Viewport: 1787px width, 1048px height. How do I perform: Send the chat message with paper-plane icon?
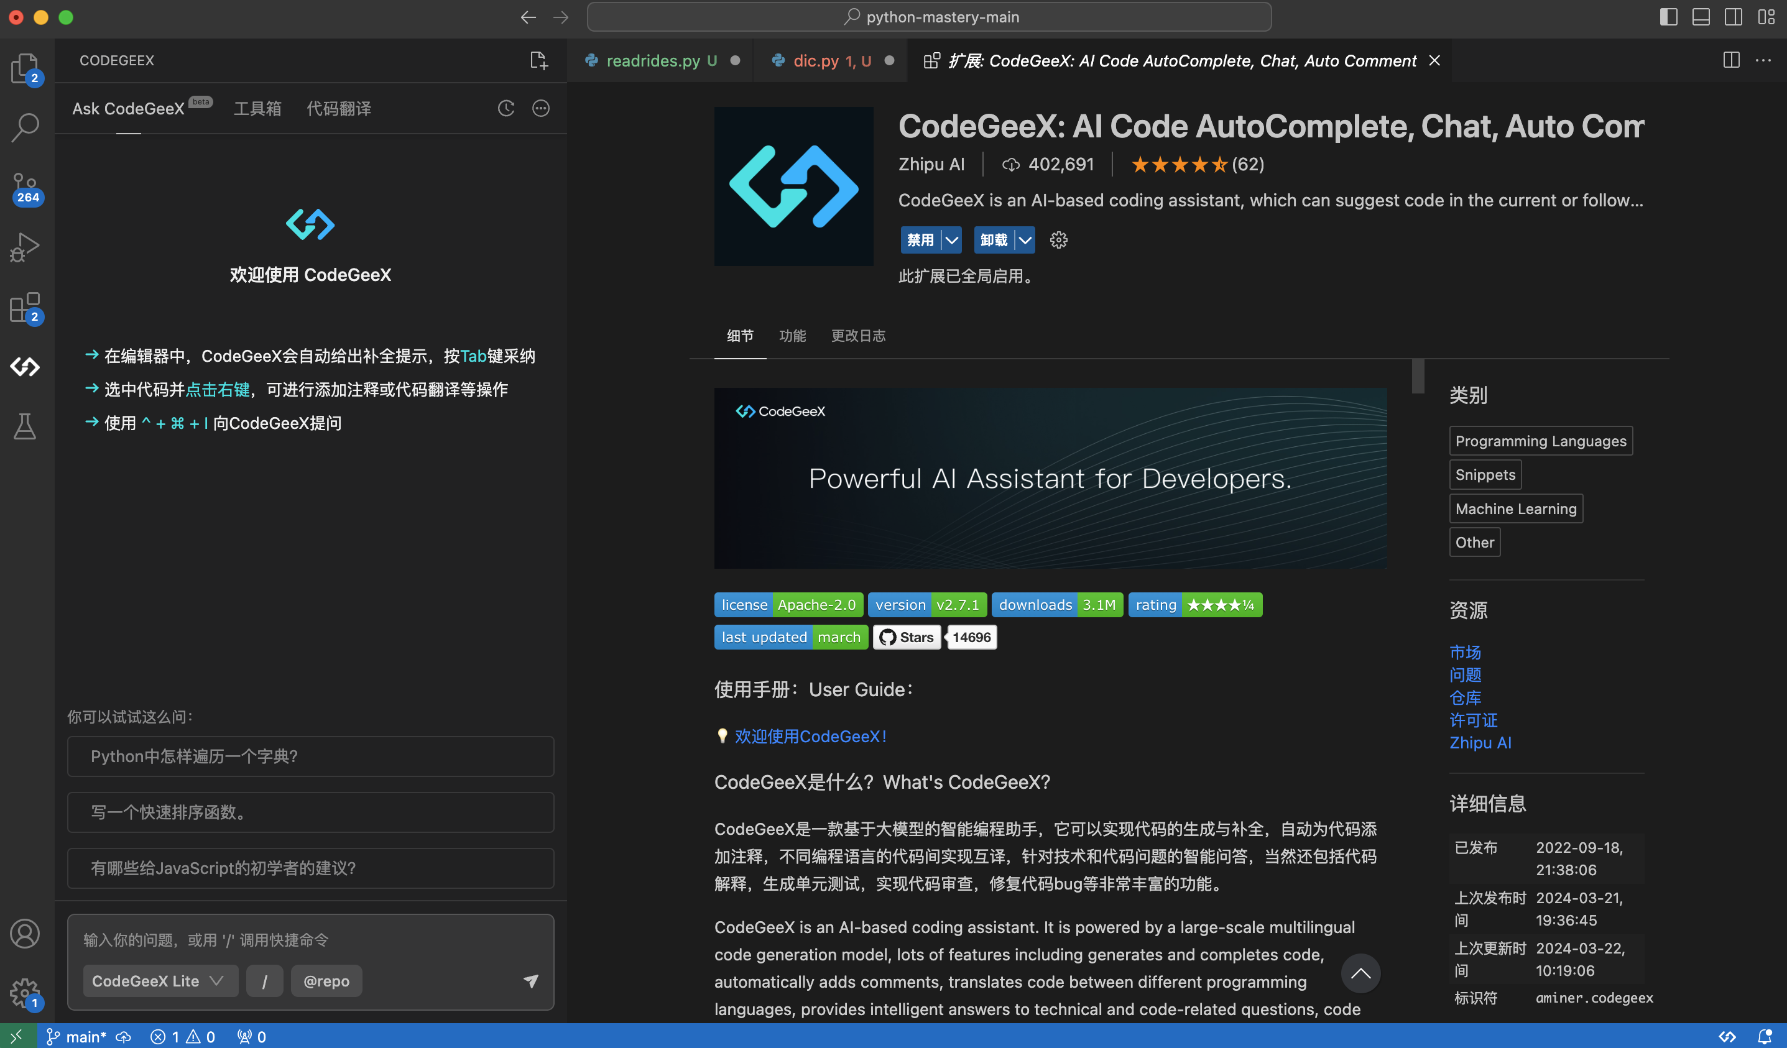click(x=530, y=981)
